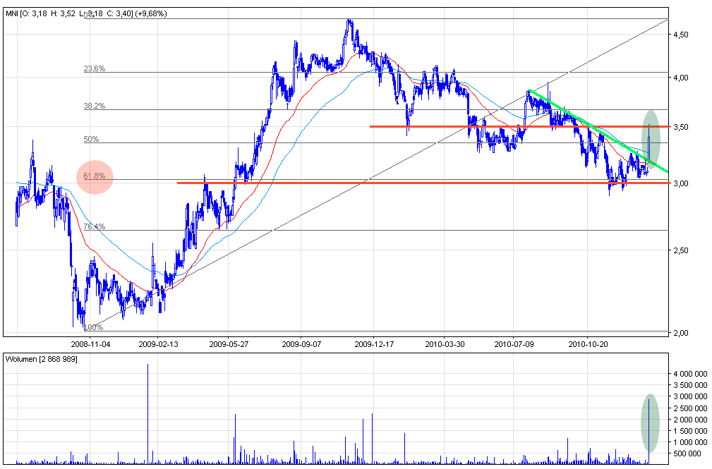Screen dimensions: 712x469
Task: Click the red-highlighted 61.8% Fibonacci label
Action: (94, 176)
